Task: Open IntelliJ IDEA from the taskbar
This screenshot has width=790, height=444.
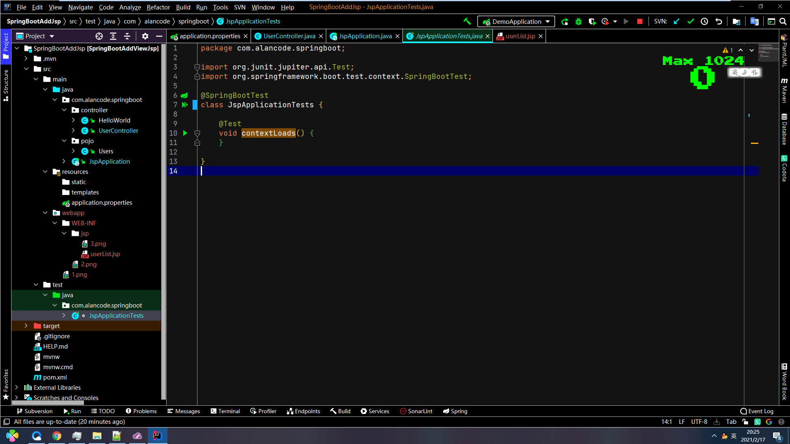Action: (x=157, y=435)
